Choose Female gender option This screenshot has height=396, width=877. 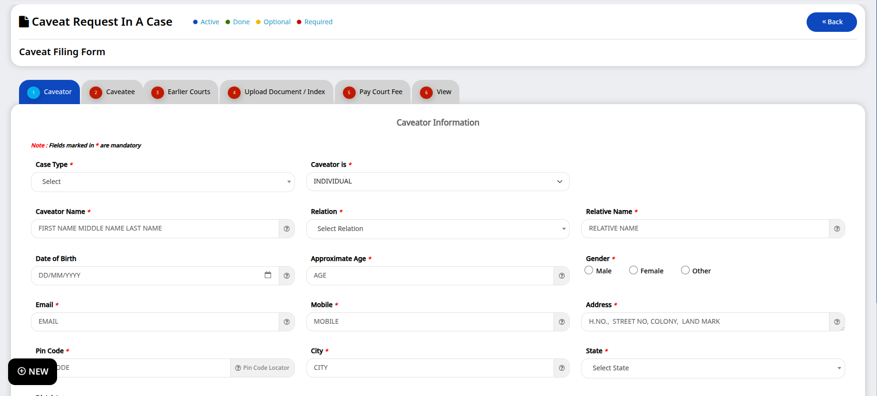pyautogui.click(x=633, y=270)
